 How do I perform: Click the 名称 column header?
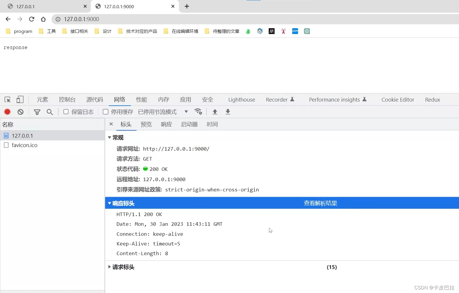pyautogui.click(x=53, y=124)
